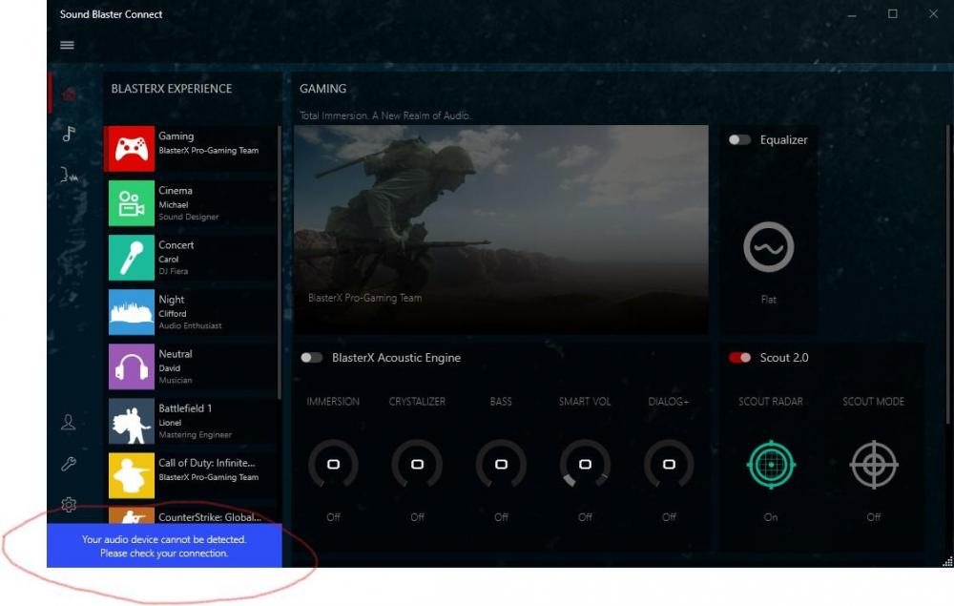
Task: Open the voice waveform sidebar section
Action: pos(70,176)
